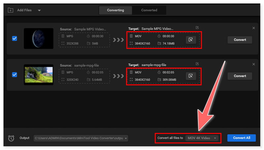
Task: Convert the sample-mpg-file video
Action: (x=240, y=76)
